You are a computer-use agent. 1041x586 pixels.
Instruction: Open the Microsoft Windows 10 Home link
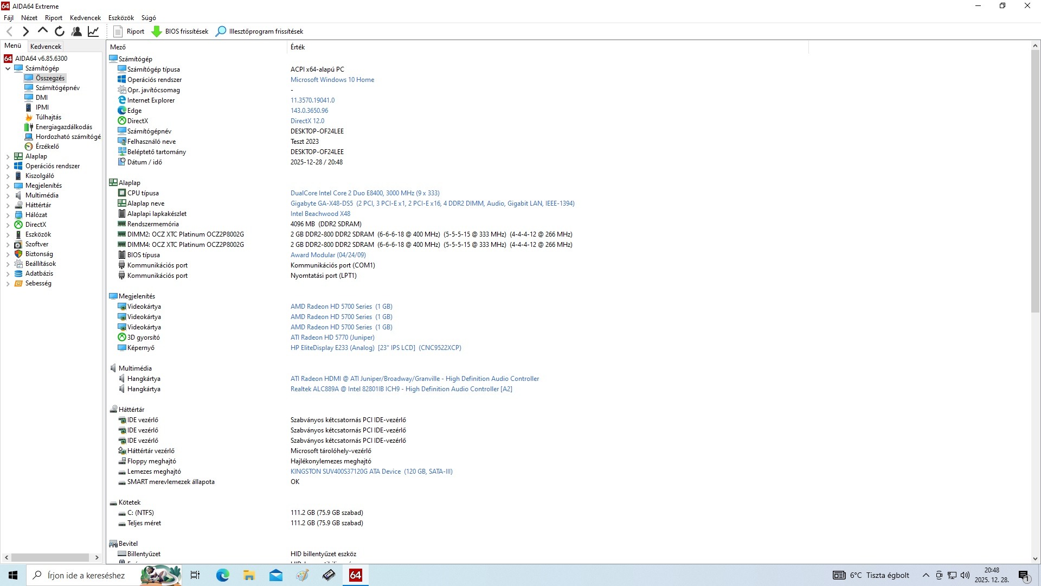pos(332,80)
